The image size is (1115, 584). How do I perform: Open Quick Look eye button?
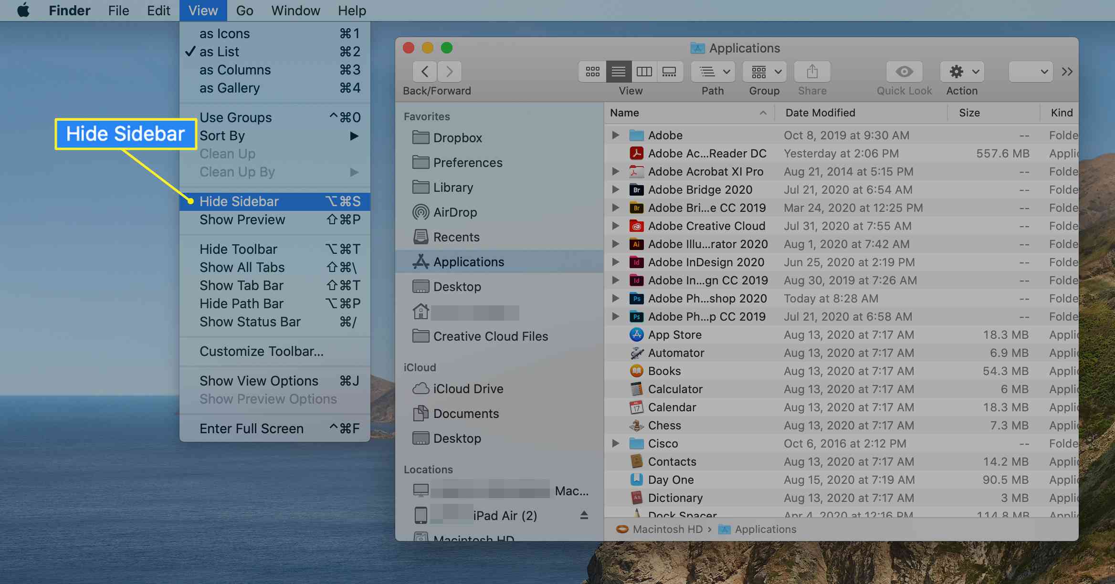click(904, 72)
